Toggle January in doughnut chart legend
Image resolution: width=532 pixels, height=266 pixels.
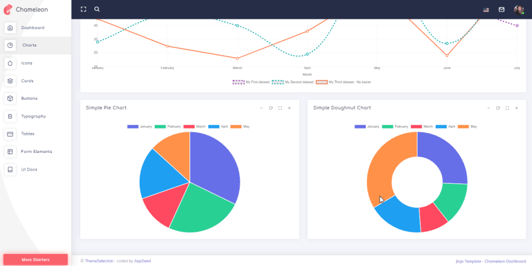click(x=367, y=126)
